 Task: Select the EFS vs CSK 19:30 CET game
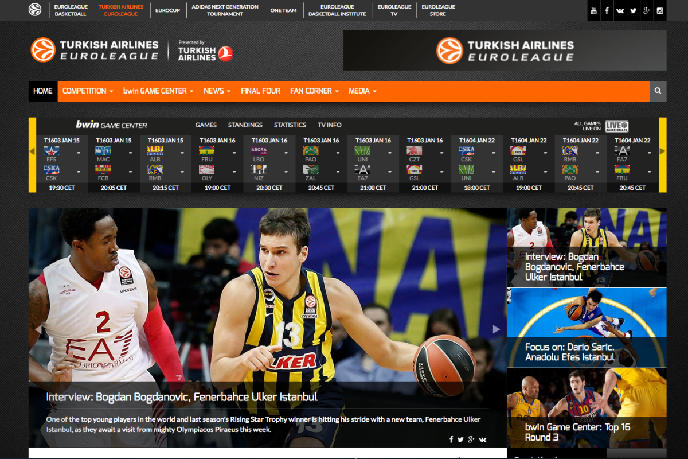tap(62, 164)
